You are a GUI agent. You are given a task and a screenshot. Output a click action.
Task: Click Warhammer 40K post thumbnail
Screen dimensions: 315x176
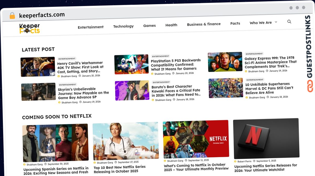click(38, 67)
